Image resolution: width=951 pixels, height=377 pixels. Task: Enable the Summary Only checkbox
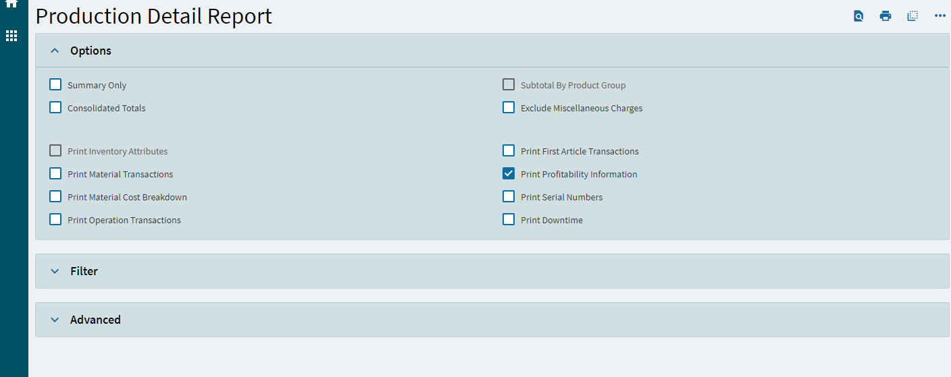click(x=55, y=85)
